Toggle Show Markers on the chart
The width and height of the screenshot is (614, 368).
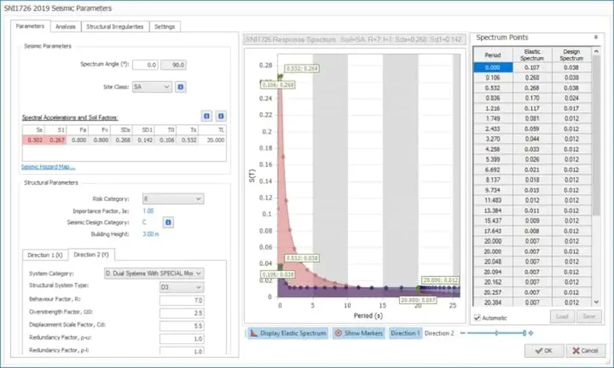pos(358,333)
